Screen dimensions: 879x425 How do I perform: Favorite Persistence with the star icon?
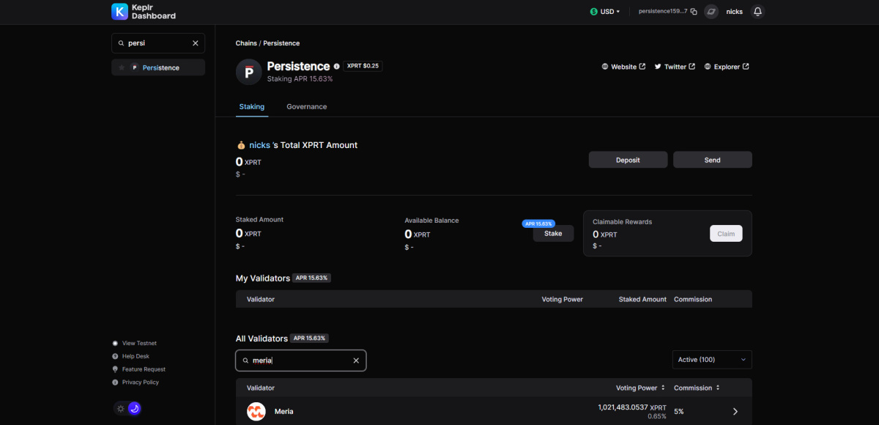click(122, 67)
